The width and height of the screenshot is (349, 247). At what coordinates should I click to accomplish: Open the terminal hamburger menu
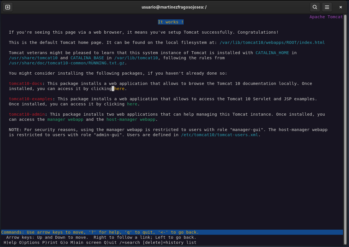(327, 7)
